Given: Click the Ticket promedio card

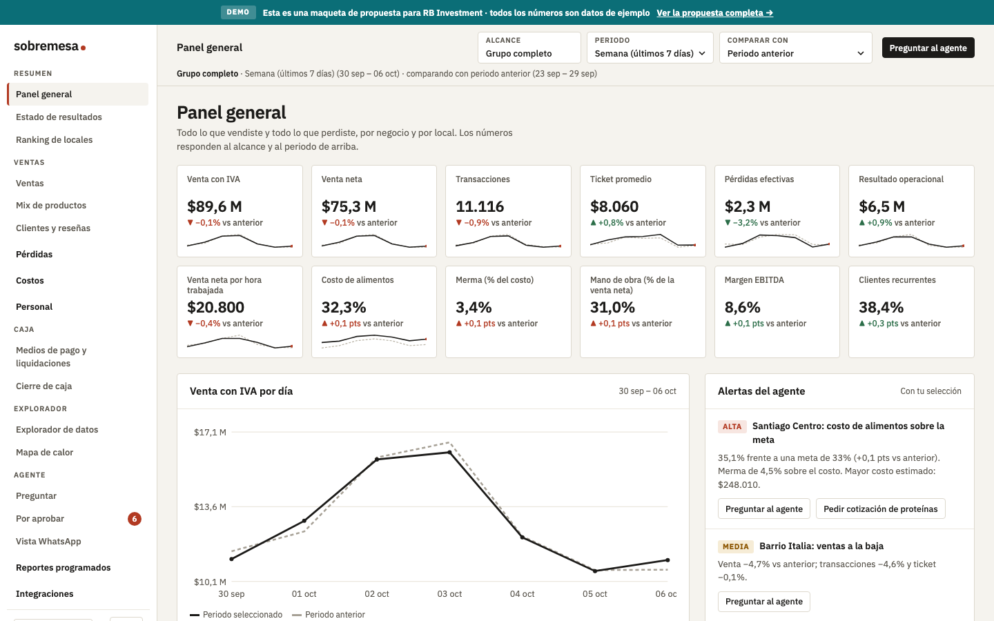Looking at the screenshot, I should tap(643, 211).
